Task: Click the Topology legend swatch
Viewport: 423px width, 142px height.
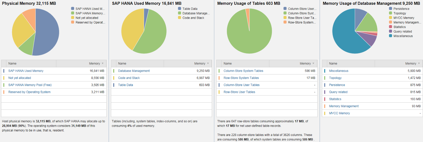Action: pos(390,13)
